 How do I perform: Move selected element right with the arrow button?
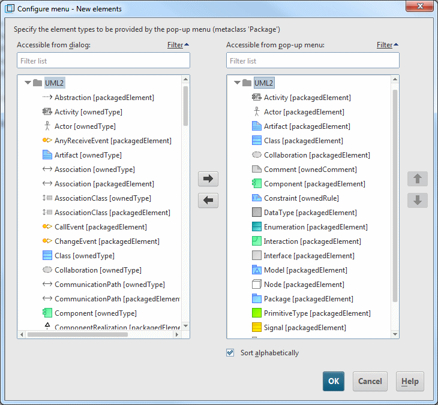(x=208, y=179)
